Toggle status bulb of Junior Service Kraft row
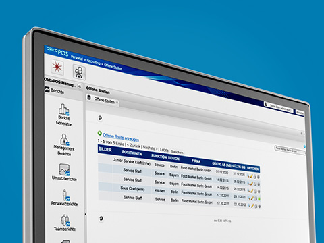The width and height of the screenshot is (324, 243). pos(259,177)
